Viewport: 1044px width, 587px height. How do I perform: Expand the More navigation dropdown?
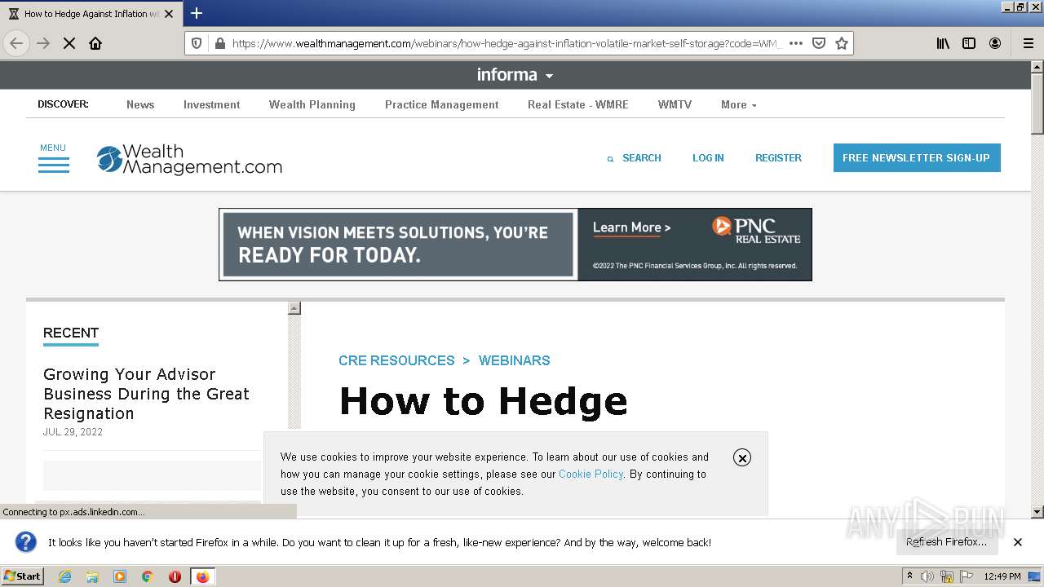pyautogui.click(x=738, y=104)
